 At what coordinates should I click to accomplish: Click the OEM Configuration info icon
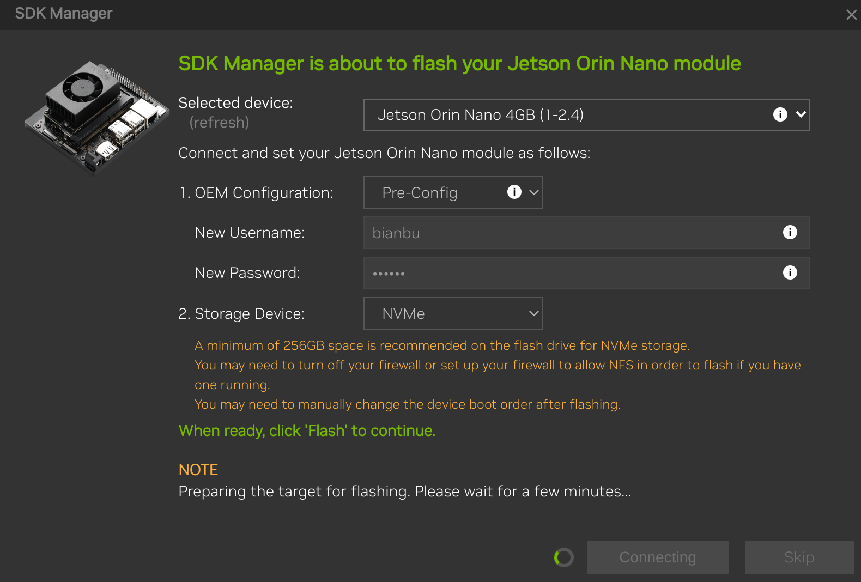click(x=514, y=192)
